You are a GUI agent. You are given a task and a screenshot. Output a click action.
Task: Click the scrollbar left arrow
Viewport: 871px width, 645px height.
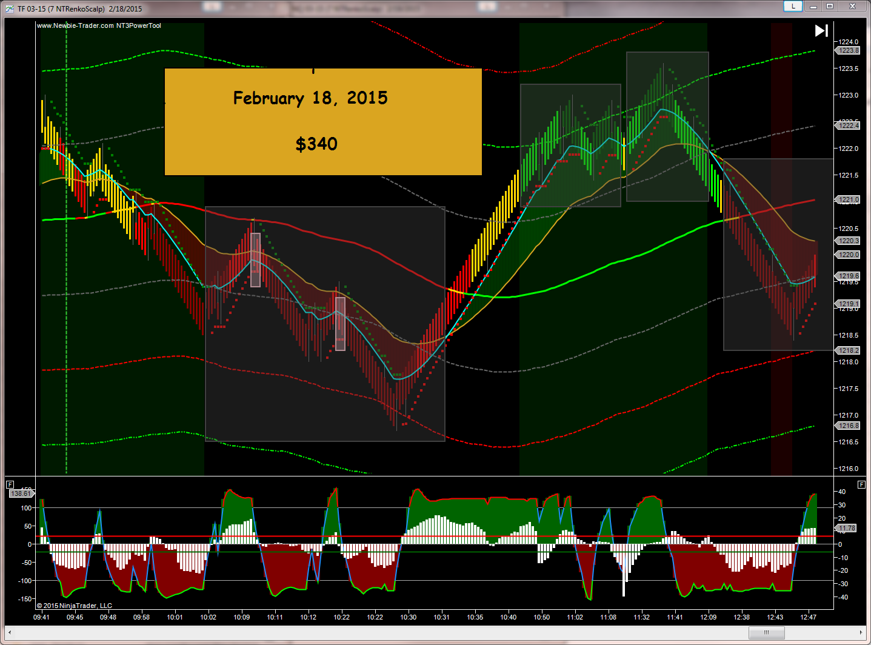click(x=11, y=632)
